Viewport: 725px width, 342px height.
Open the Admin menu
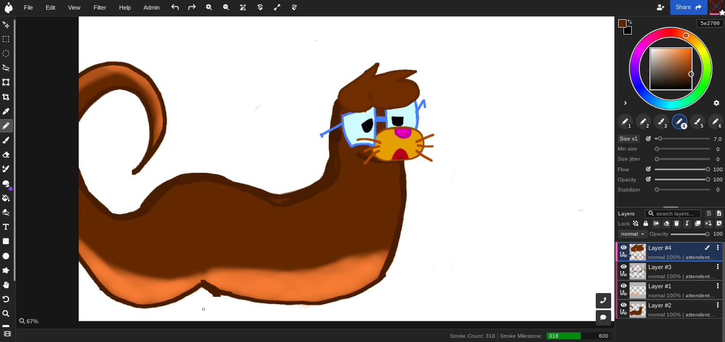pyautogui.click(x=151, y=7)
